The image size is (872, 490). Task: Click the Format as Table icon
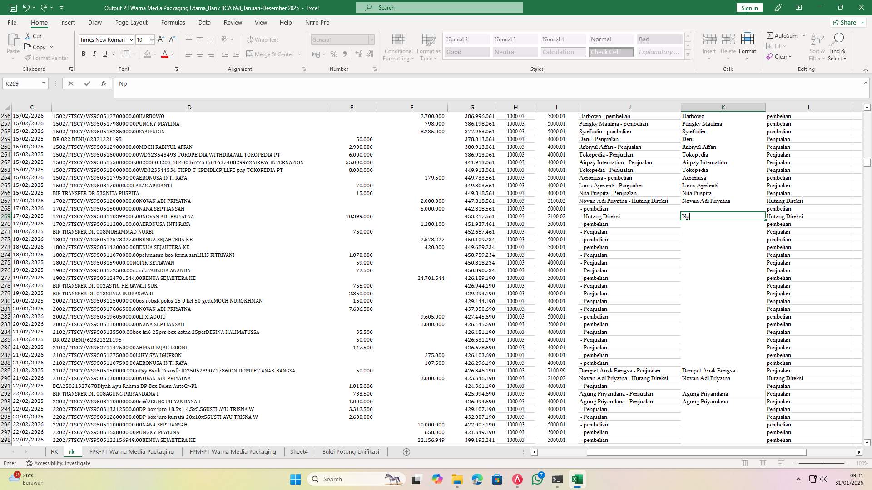point(427,47)
